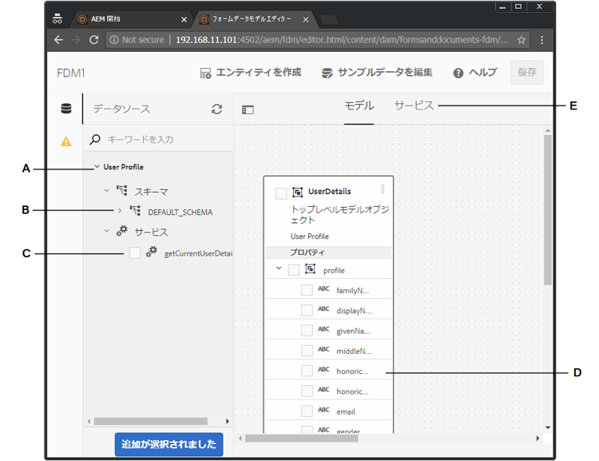This screenshot has width=599, height=461.
Task: Close the AEM 開始 browser tab
Action: [x=184, y=19]
